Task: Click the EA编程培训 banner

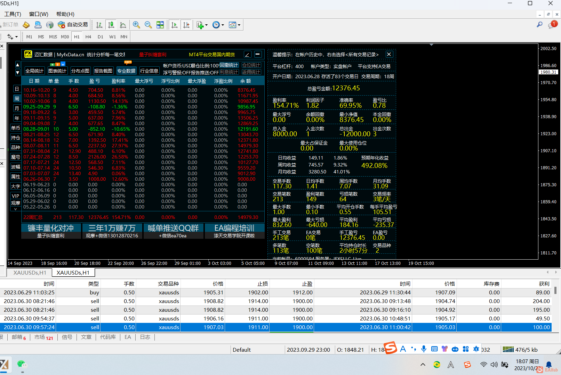Action: [234, 231]
